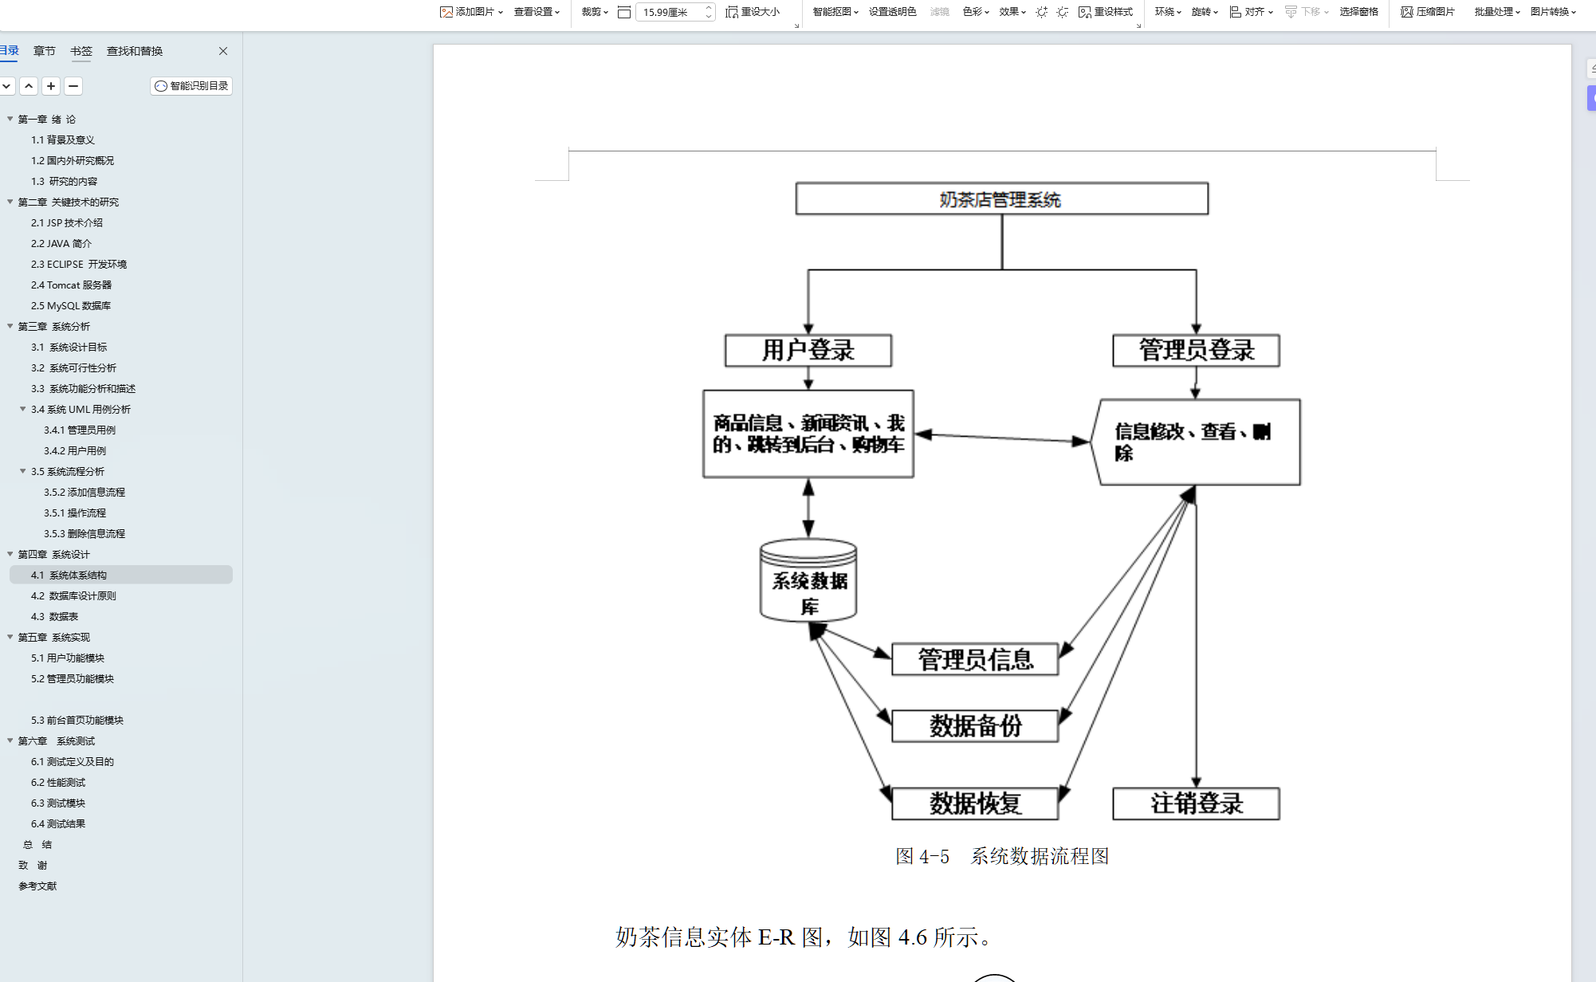Go to 2.1 JSP技术介绍 heading
Image resolution: width=1596 pixels, height=982 pixels.
(x=67, y=222)
